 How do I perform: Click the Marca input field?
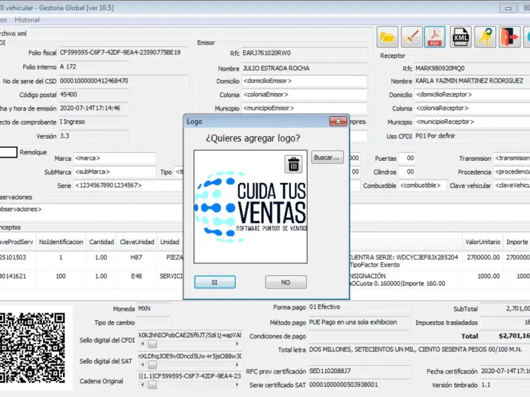click(x=115, y=158)
